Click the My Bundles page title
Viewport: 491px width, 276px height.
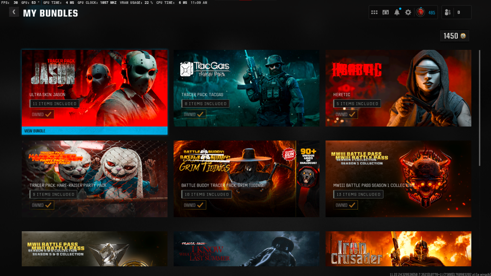coord(50,14)
